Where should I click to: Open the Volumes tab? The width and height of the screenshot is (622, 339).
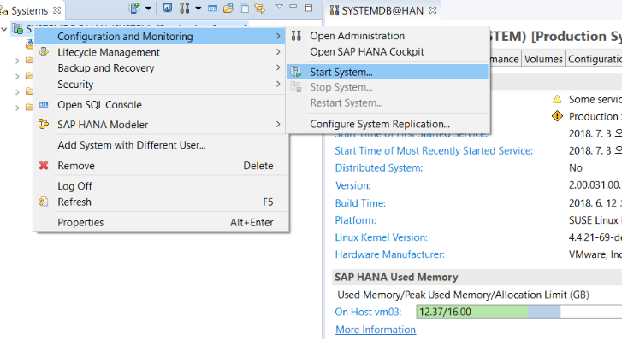543,60
